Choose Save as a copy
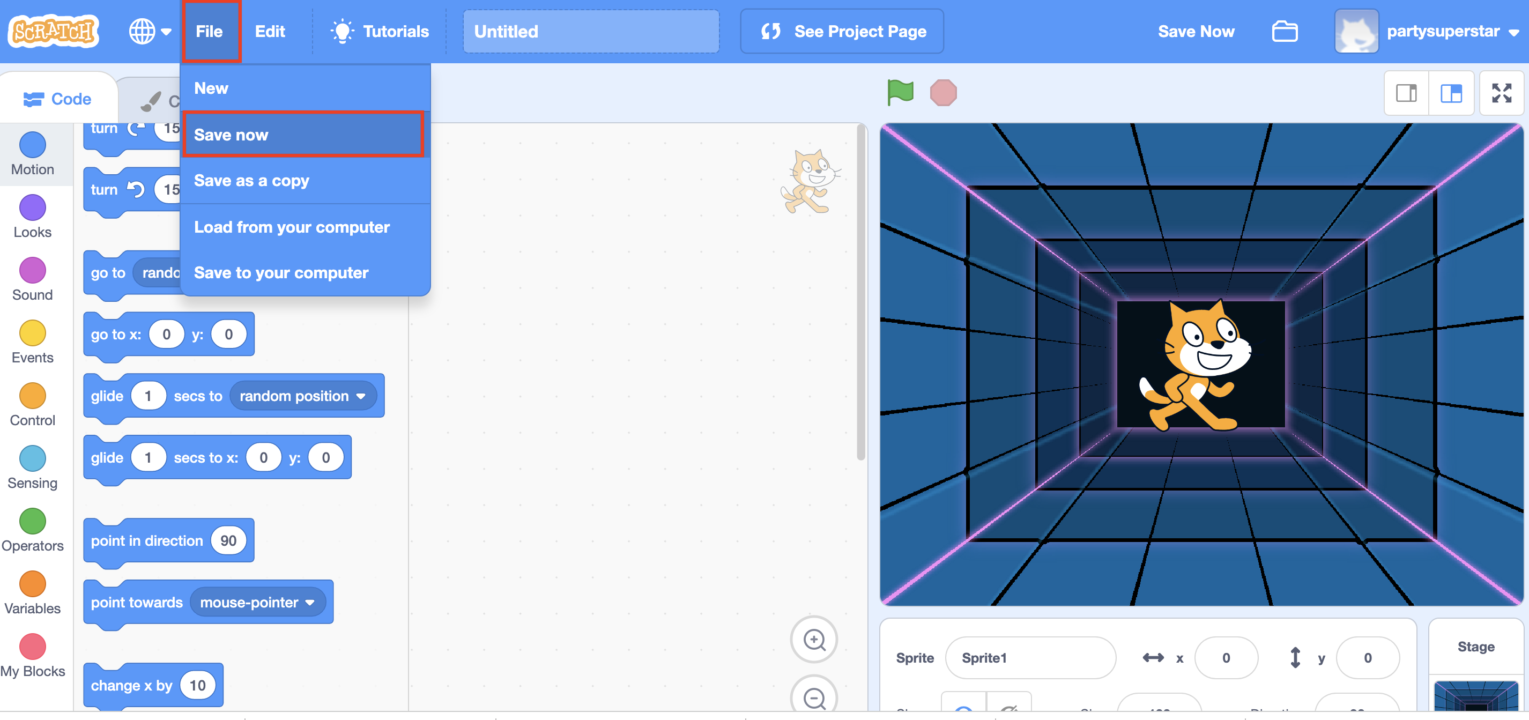The width and height of the screenshot is (1529, 720). (x=251, y=181)
